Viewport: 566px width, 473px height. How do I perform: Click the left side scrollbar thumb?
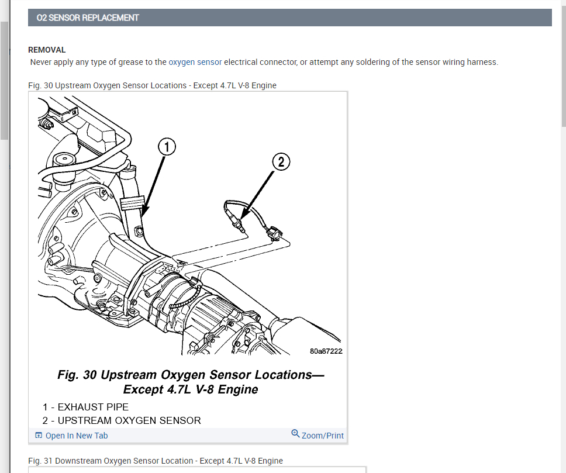coord(4,80)
